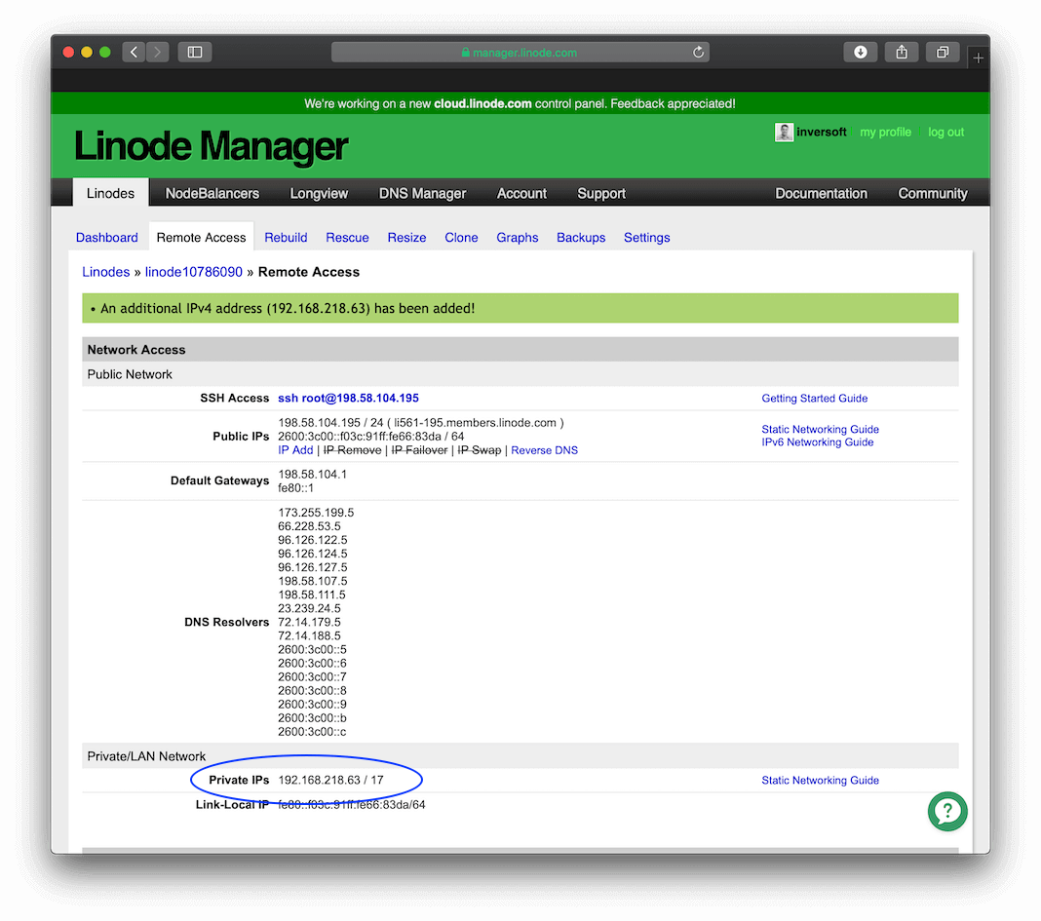
Task: Click the IP Add link
Action: coord(295,450)
